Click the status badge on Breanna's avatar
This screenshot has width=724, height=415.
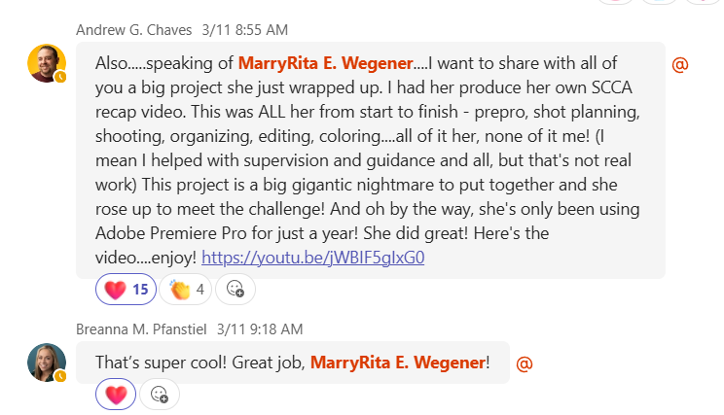(60, 375)
